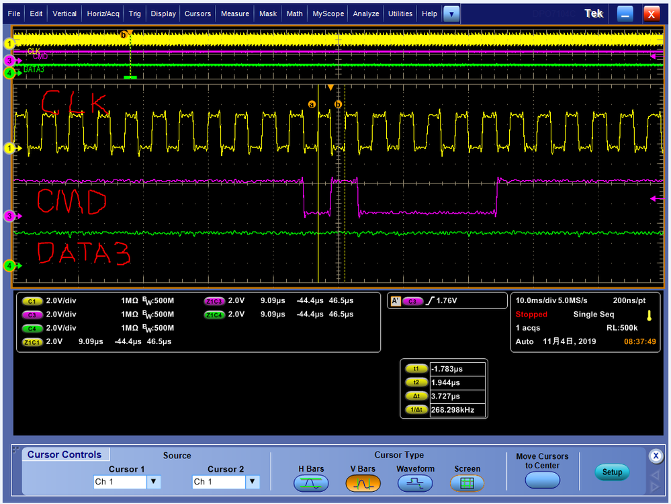671x504 pixels.
Task: Select the H Bars cursor type
Action: coord(310,482)
